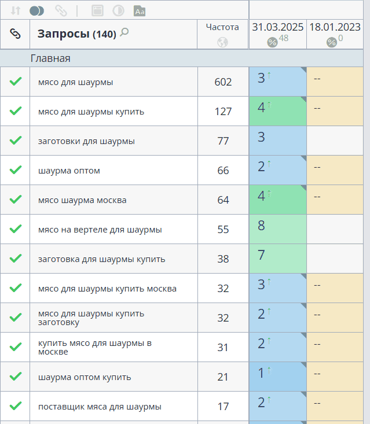Toggle the checkmark for 'шаурма оптом'
Image resolution: width=370 pixels, height=424 pixels.
(x=16, y=170)
